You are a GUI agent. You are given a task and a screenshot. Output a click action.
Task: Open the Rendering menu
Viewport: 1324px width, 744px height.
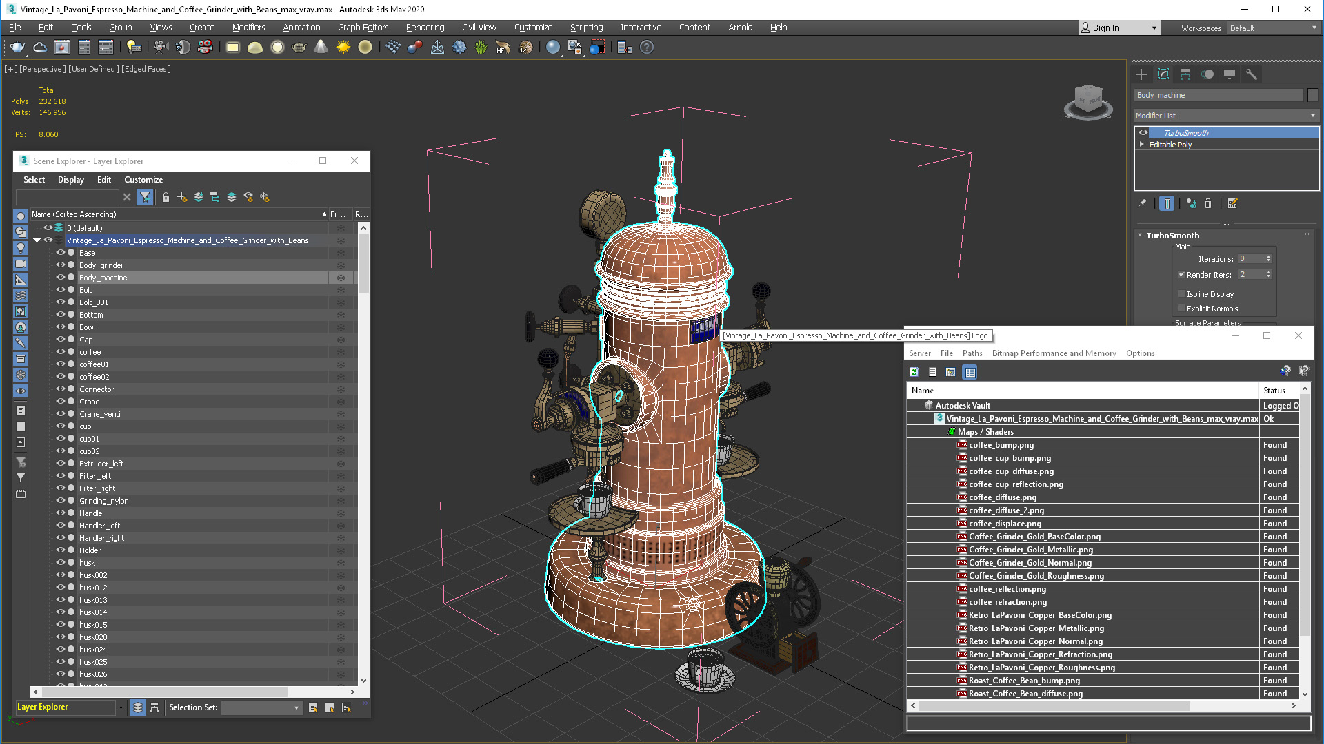425,28
